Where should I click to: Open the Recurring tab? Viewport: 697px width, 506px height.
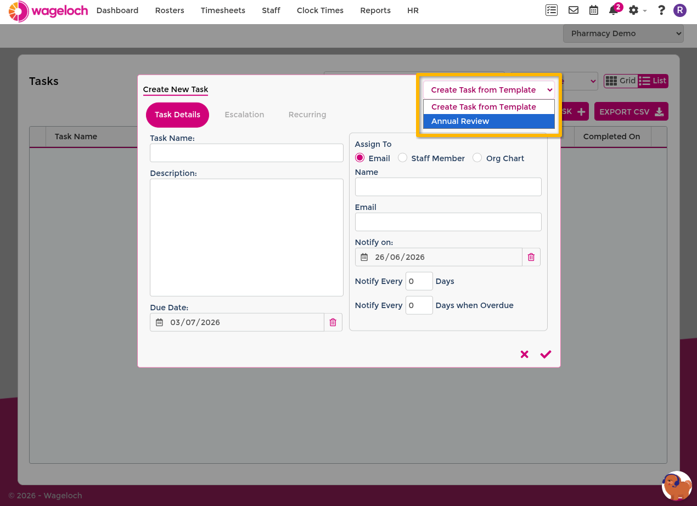307,115
